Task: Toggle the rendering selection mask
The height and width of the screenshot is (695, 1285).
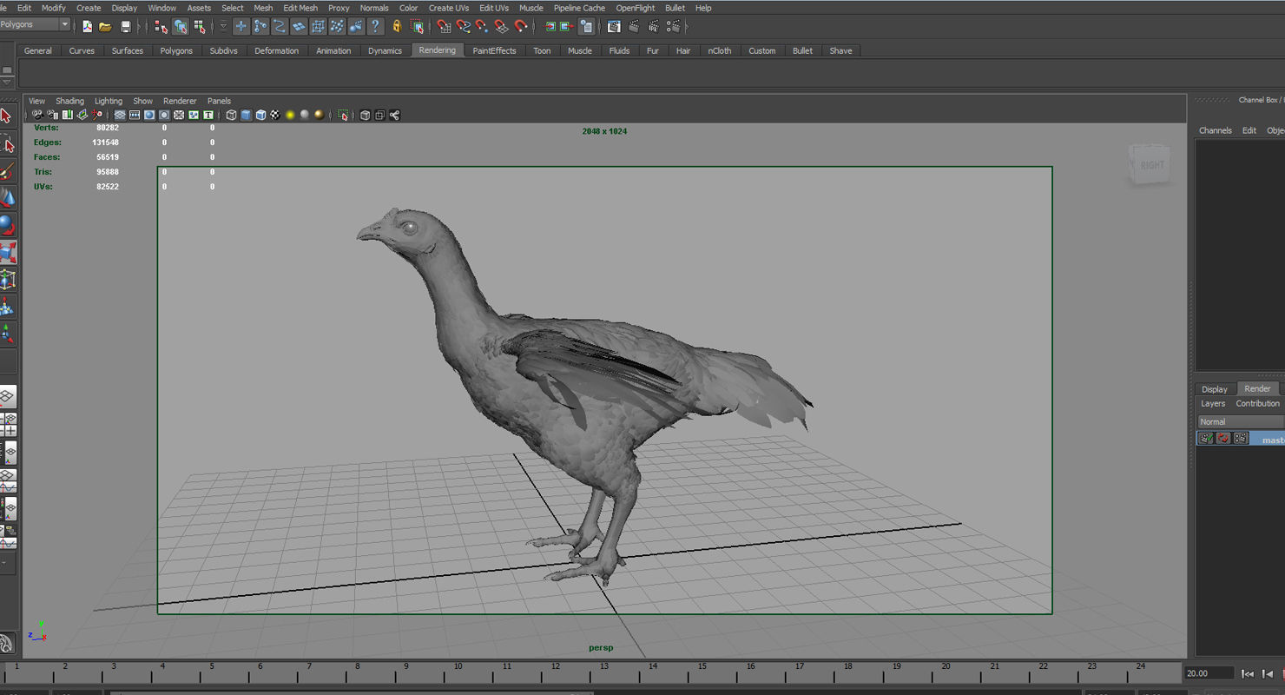Action: (356, 27)
